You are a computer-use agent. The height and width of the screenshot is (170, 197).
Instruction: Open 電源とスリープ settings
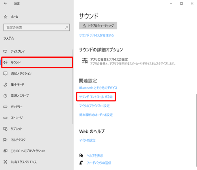(x=20, y=96)
